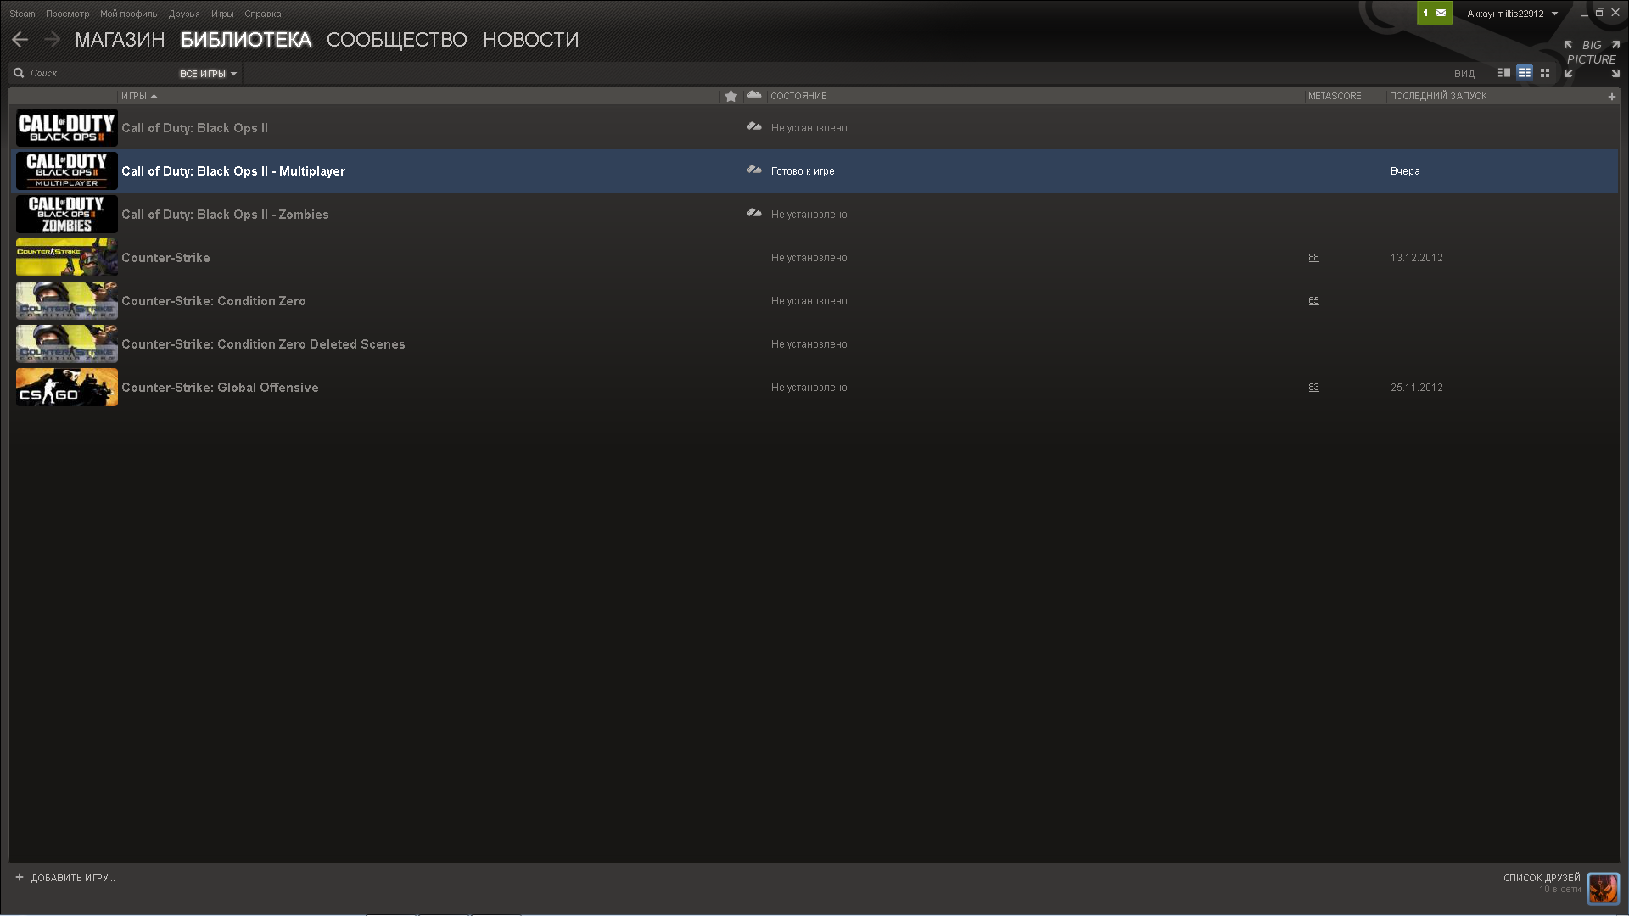Click cloud icon for Black Ops II
The width and height of the screenshot is (1629, 916).
754,127
